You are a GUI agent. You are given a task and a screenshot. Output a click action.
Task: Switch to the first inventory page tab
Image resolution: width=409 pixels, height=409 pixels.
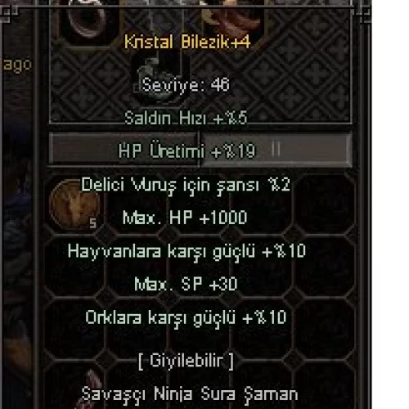click(x=124, y=149)
